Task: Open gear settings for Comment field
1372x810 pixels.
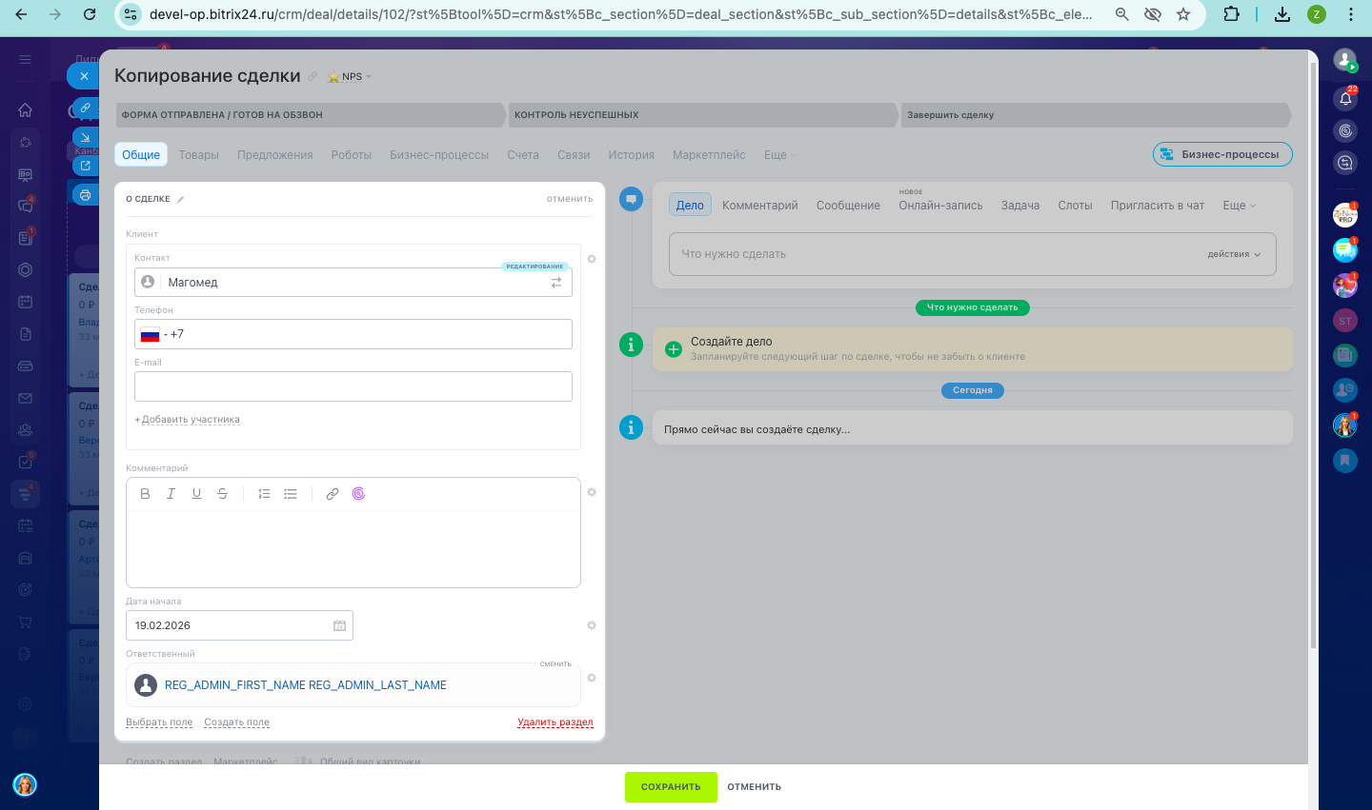Action: 592,492
